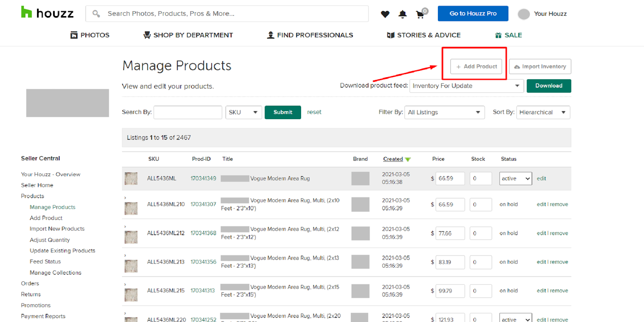Image resolution: width=644 pixels, height=322 pixels.
Task: Open the heart favorites icon
Action: point(385,14)
